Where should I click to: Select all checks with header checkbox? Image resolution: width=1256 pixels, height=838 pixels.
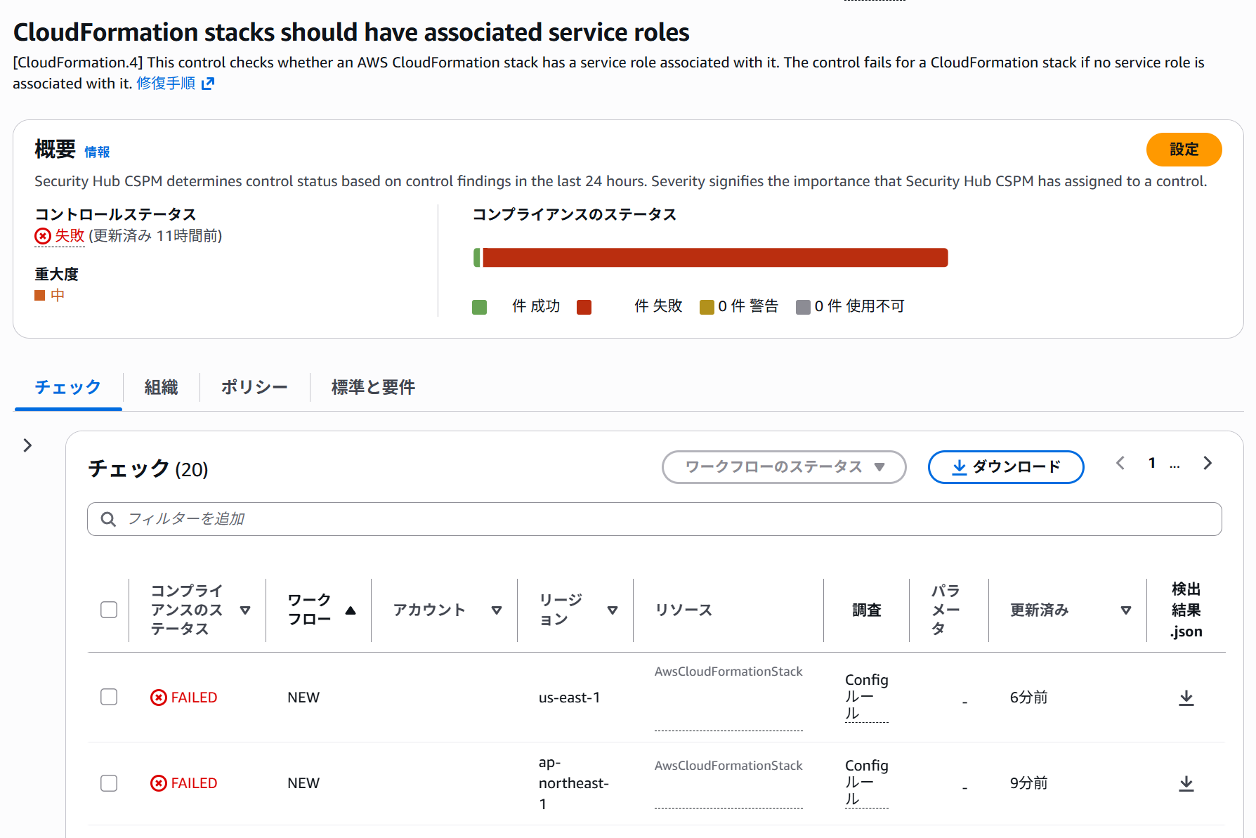click(x=109, y=610)
